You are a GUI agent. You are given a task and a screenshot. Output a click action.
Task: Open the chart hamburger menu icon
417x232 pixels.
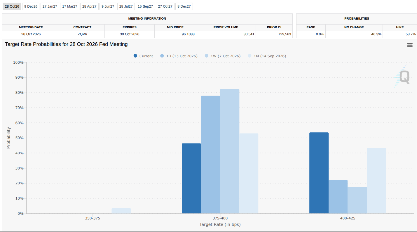tap(410, 45)
